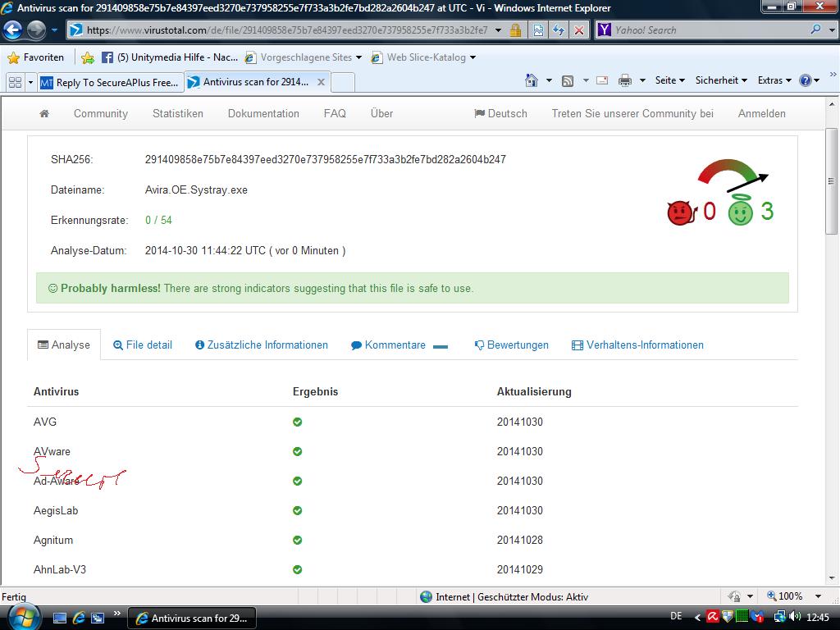The image size is (840, 630).
Task: Click the Deutsch language selector
Action: [x=501, y=113]
